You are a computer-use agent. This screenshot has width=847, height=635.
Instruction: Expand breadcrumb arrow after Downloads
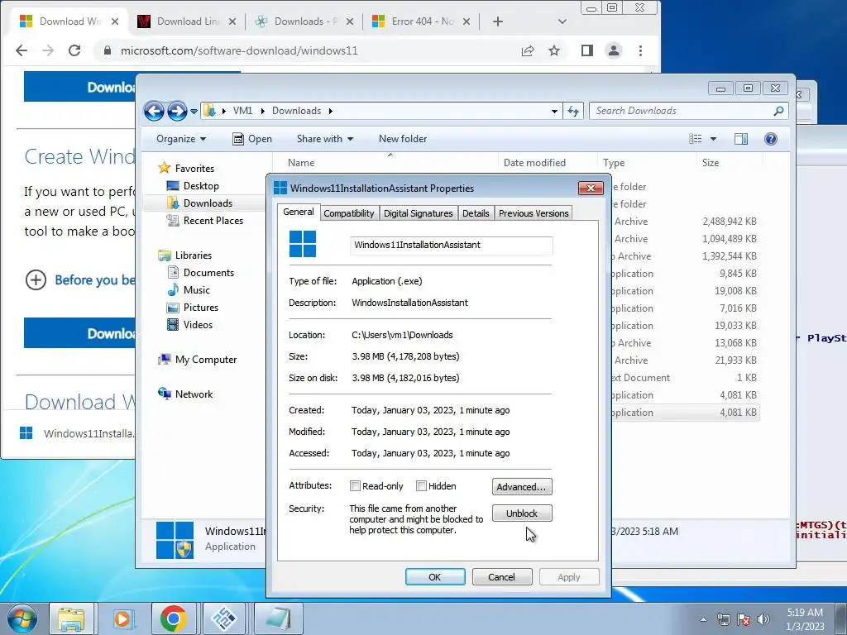coord(330,111)
